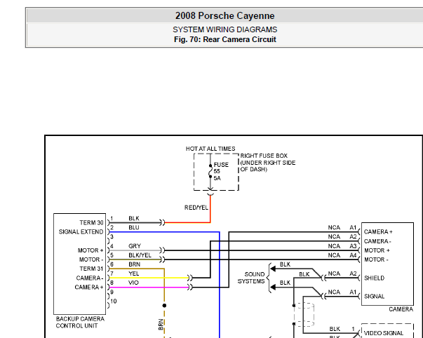Click the 'FUSE 55 5A' fuse label

[221, 171]
